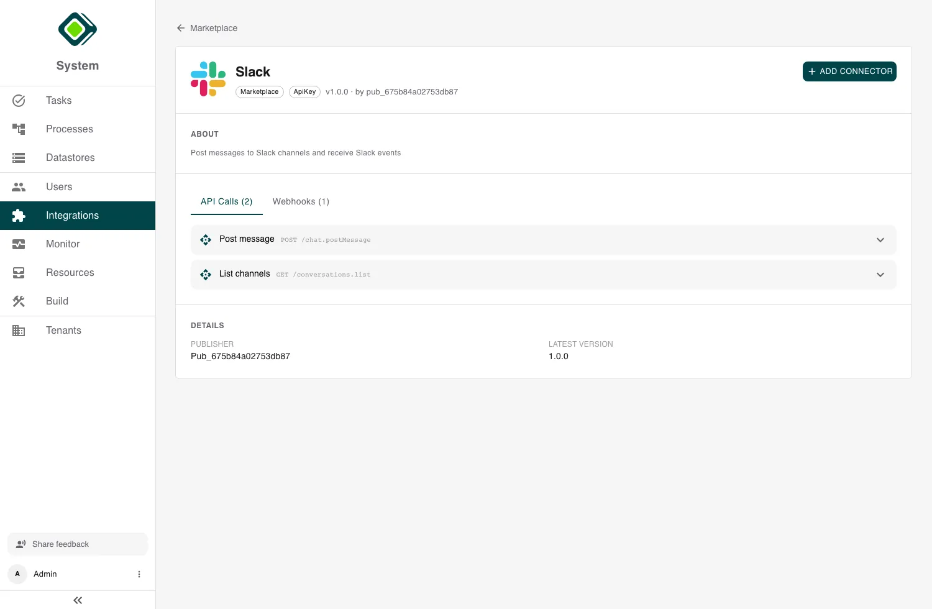
Task: Click the GET /conversations.list endpoint text
Action: click(323, 275)
